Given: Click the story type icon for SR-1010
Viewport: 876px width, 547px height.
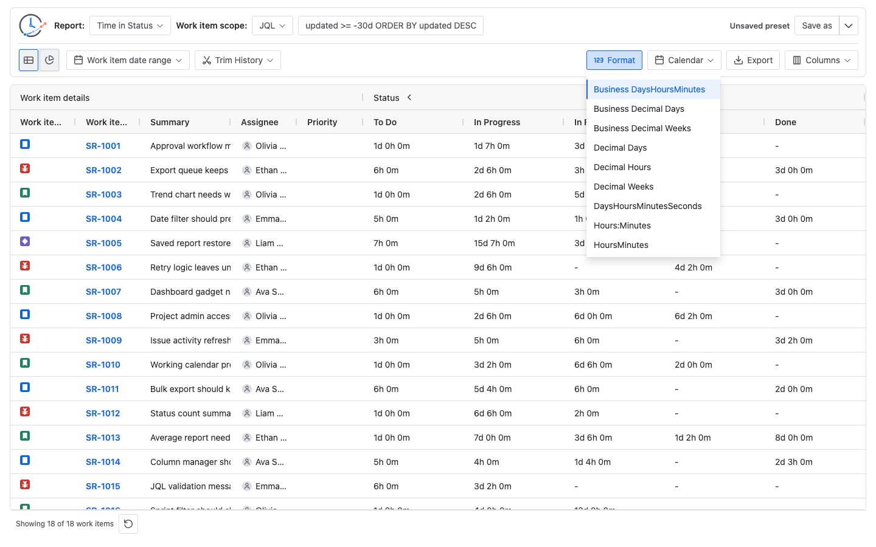Looking at the screenshot, I should tap(25, 363).
